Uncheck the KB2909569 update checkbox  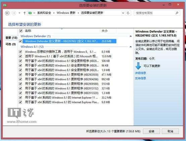pos(20,84)
